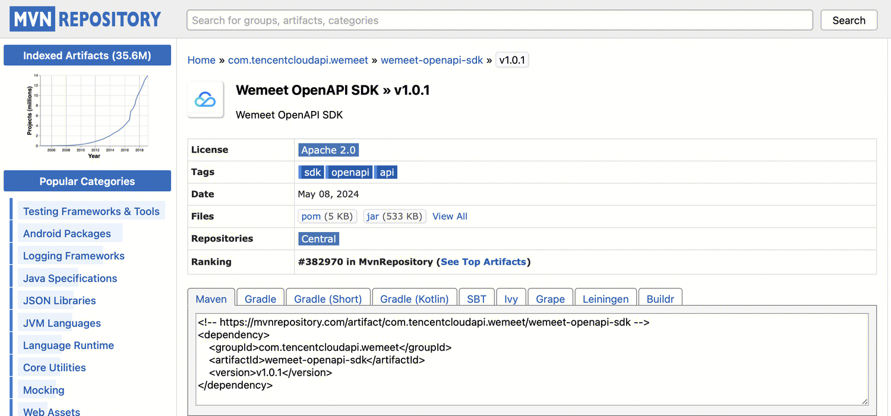This screenshot has width=891, height=416.
Task: Click the Tags row label
Action: (203, 172)
